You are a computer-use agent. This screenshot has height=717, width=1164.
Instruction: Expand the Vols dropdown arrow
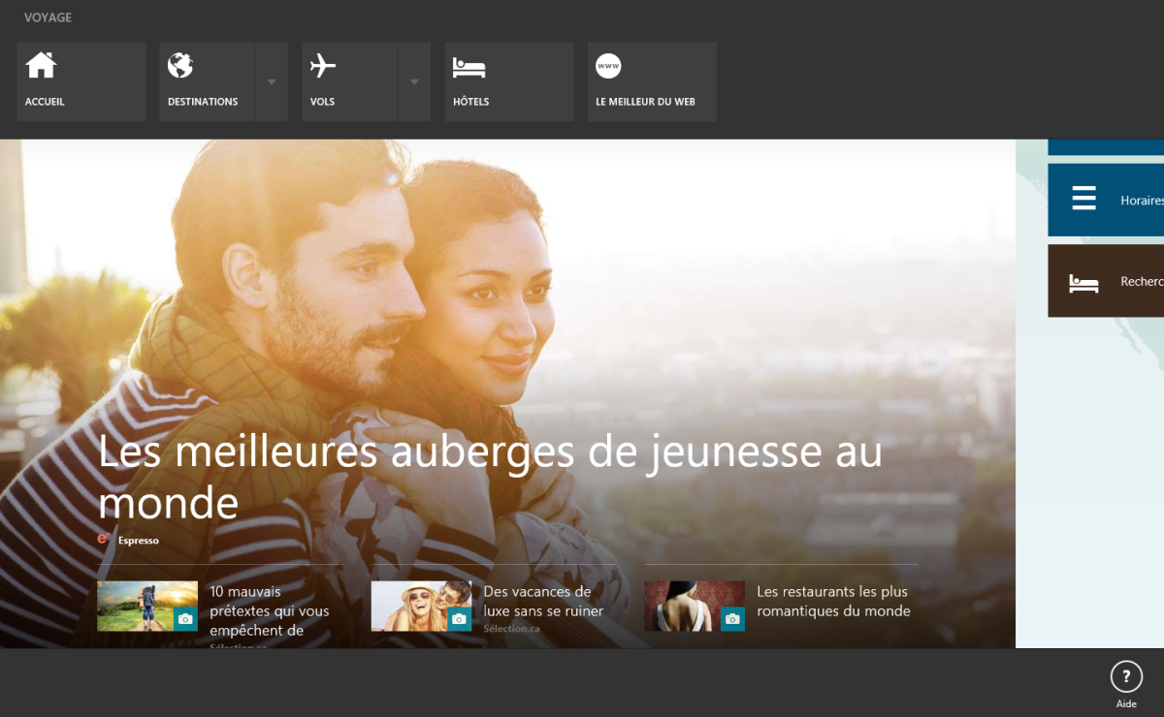pyautogui.click(x=414, y=81)
